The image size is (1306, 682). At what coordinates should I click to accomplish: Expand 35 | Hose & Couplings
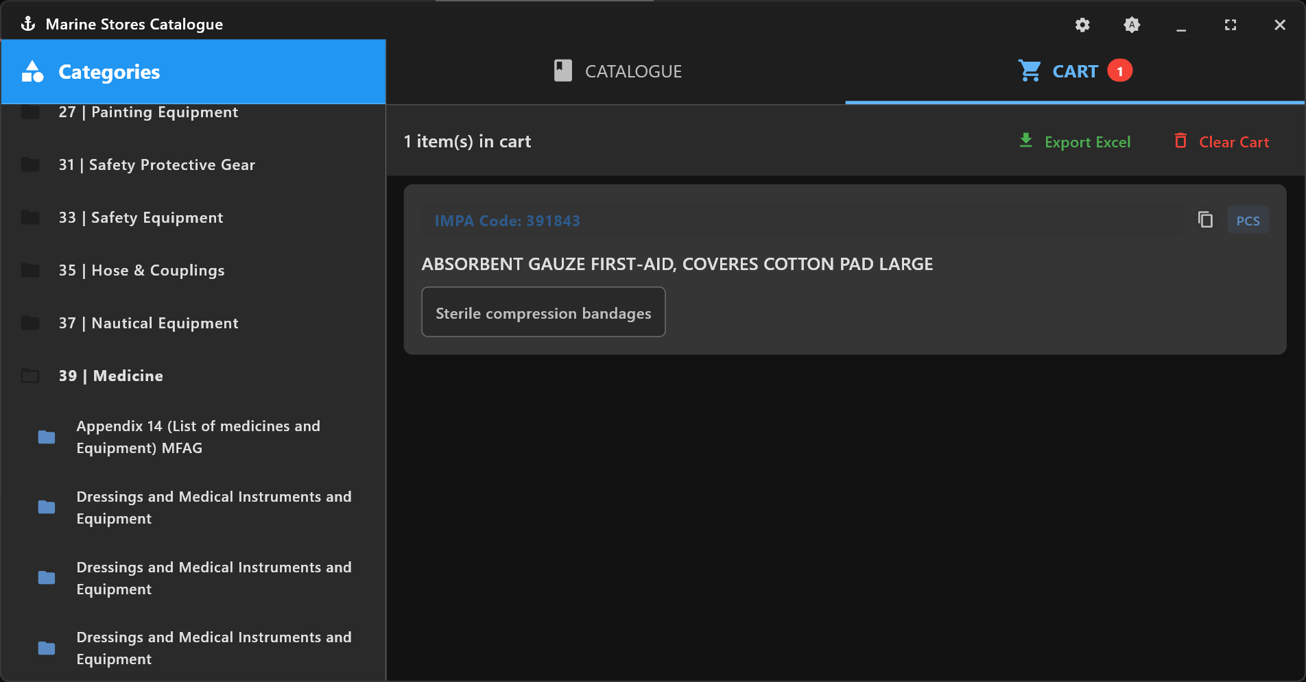(x=193, y=271)
